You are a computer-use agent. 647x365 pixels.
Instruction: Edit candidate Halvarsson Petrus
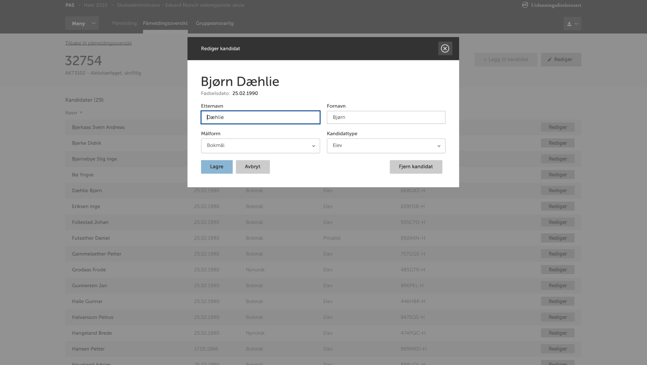point(558,317)
